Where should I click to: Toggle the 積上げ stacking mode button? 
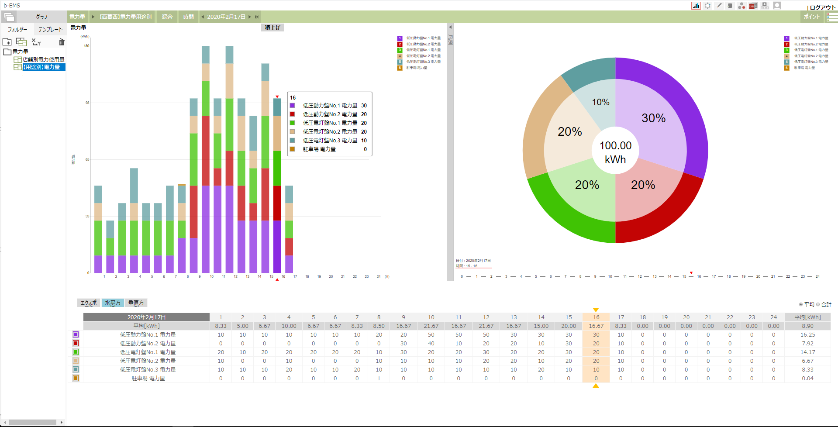272,28
